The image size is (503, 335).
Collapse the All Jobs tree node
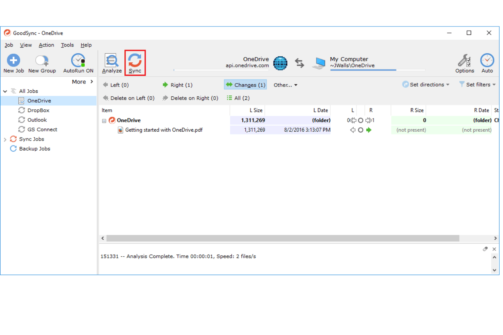click(5, 91)
